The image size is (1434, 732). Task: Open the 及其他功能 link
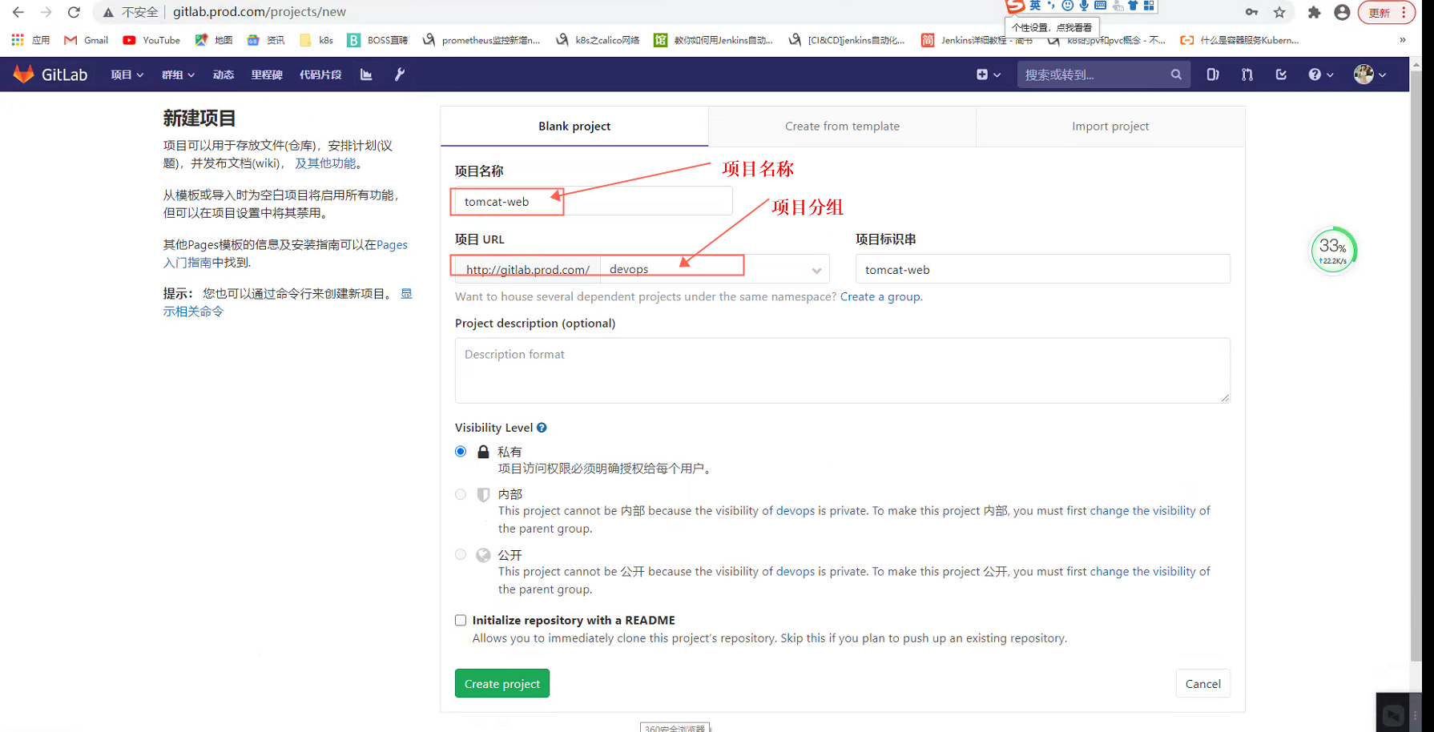tap(325, 163)
